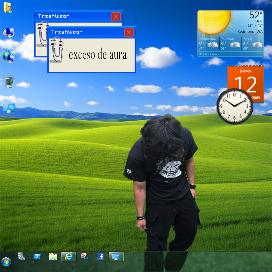
Task: Close the front TrxshWear window
Action: tap(129, 32)
